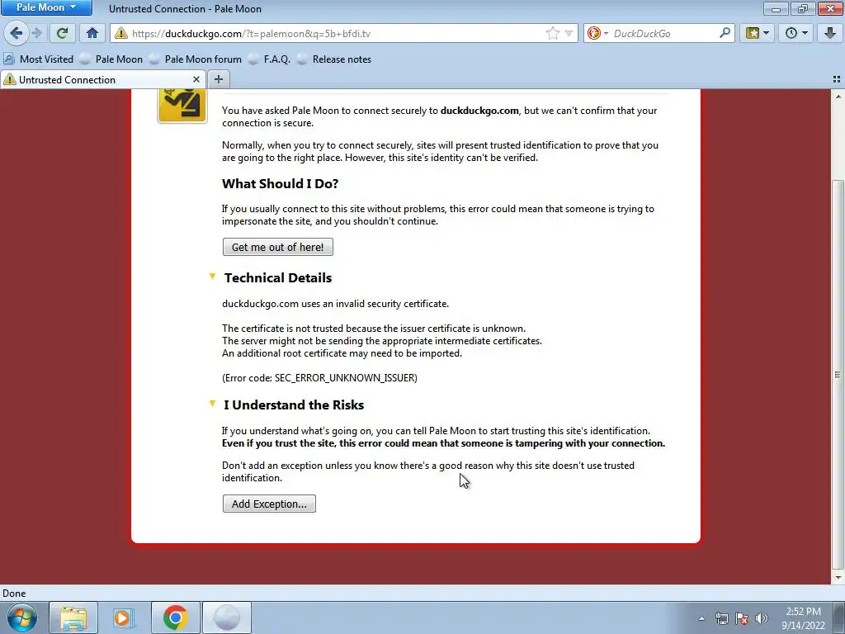Open the Pale Moon application menu
The image size is (845, 634).
pyautogui.click(x=46, y=7)
